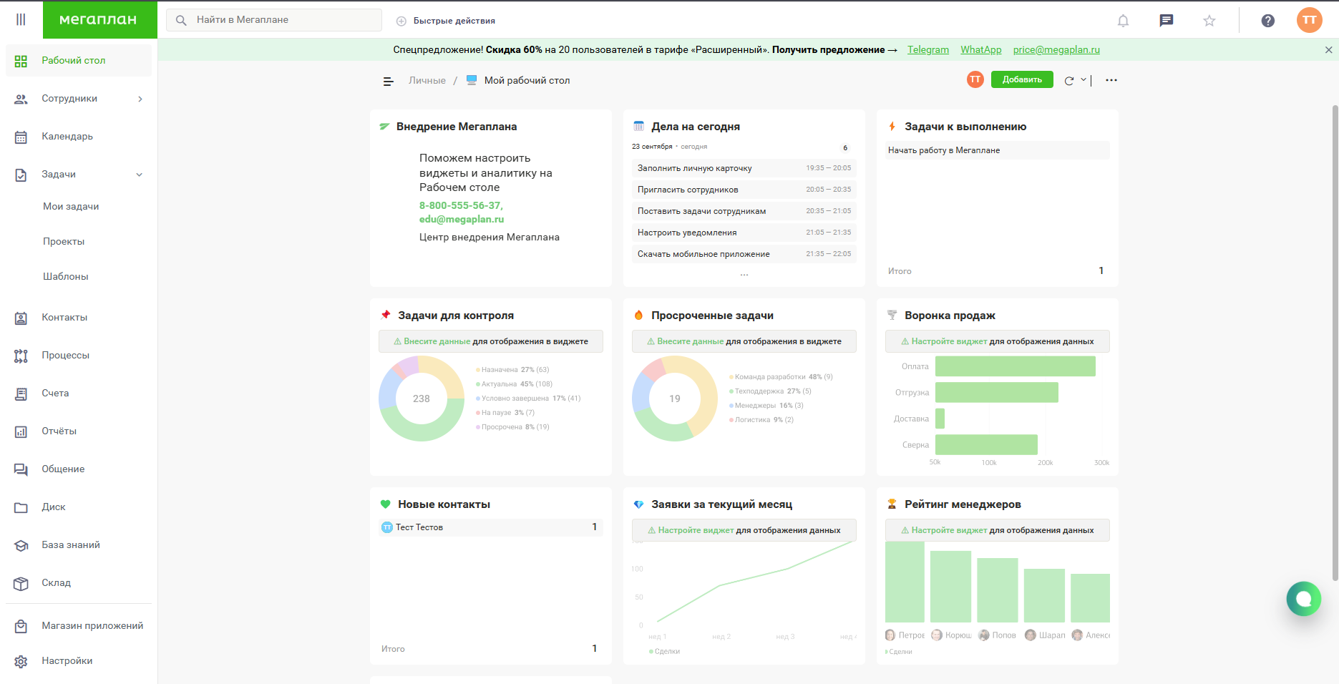Open the three-dot dashboard options menu
Image resolution: width=1339 pixels, height=684 pixels.
[1111, 80]
